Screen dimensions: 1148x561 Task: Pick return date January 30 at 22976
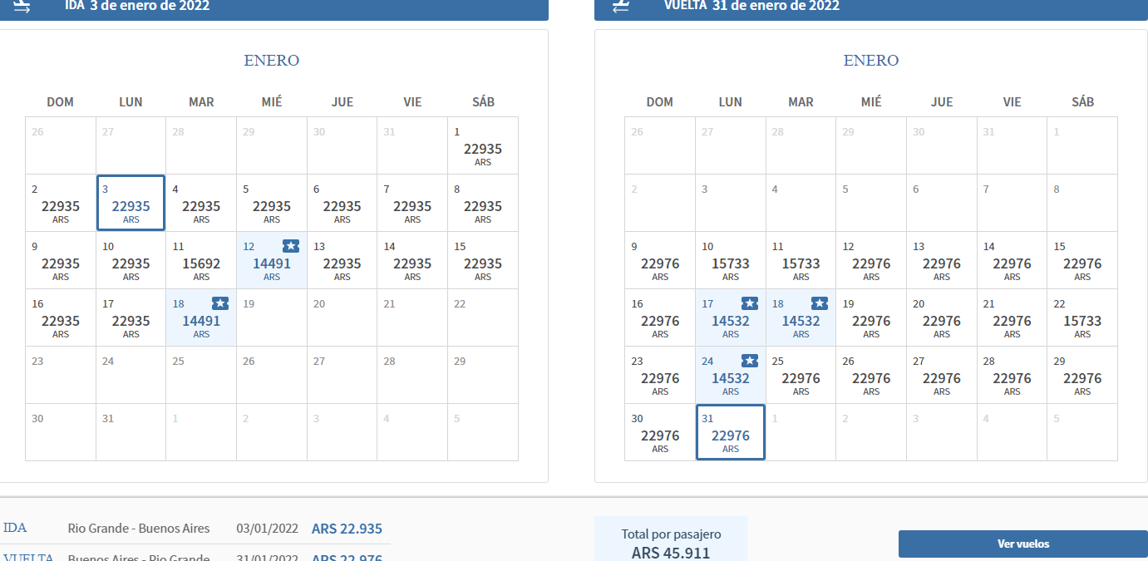coord(660,433)
